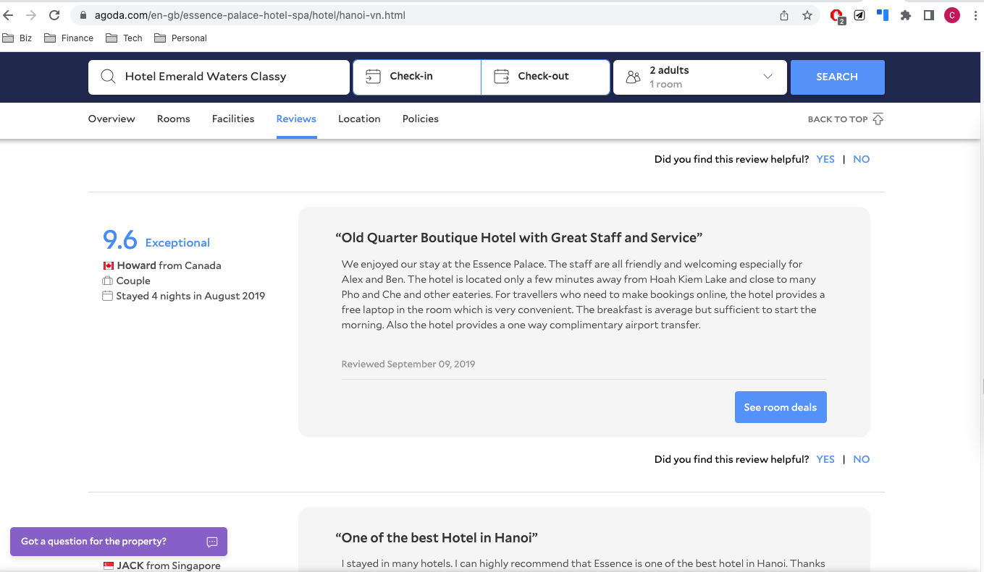Go to the Policies tab
984x572 pixels.
[421, 119]
